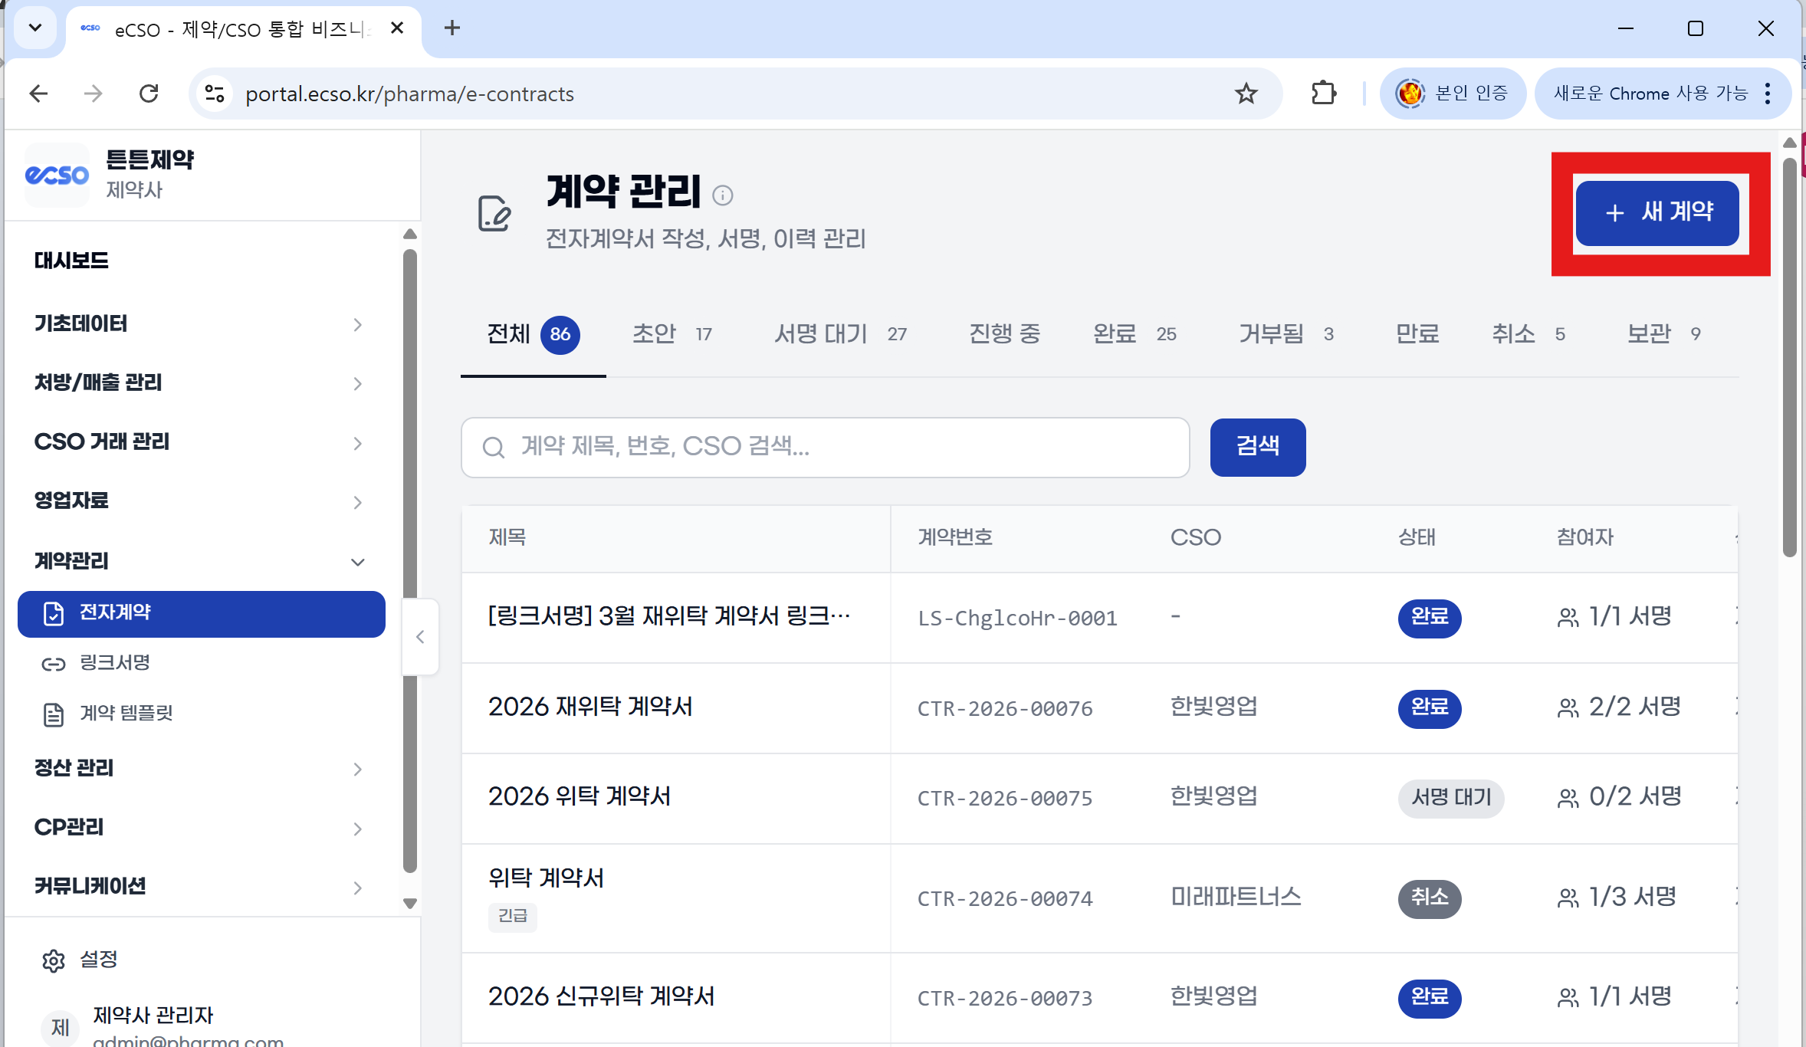The image size is (1806, 1047).
Task: Click the + 새 계약 button
Action: coord(1658,213)
